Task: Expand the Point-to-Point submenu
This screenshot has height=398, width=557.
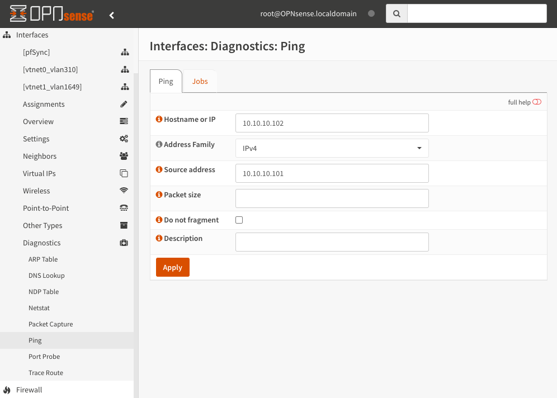Action: click(x=46, y=208)
